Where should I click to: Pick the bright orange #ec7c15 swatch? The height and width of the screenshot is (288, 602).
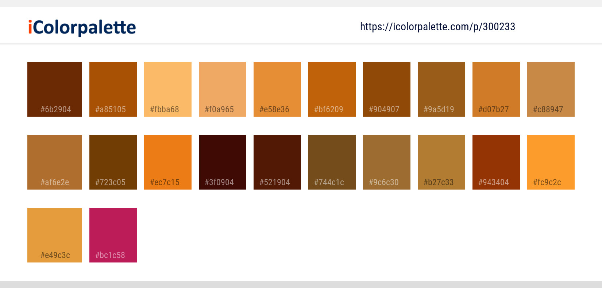point(168,162)
